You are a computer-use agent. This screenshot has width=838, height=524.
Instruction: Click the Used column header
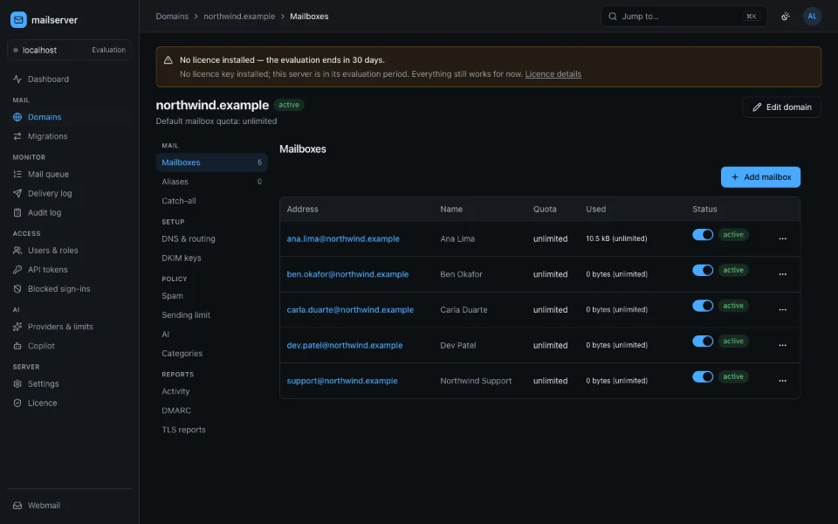click(596, 209)
